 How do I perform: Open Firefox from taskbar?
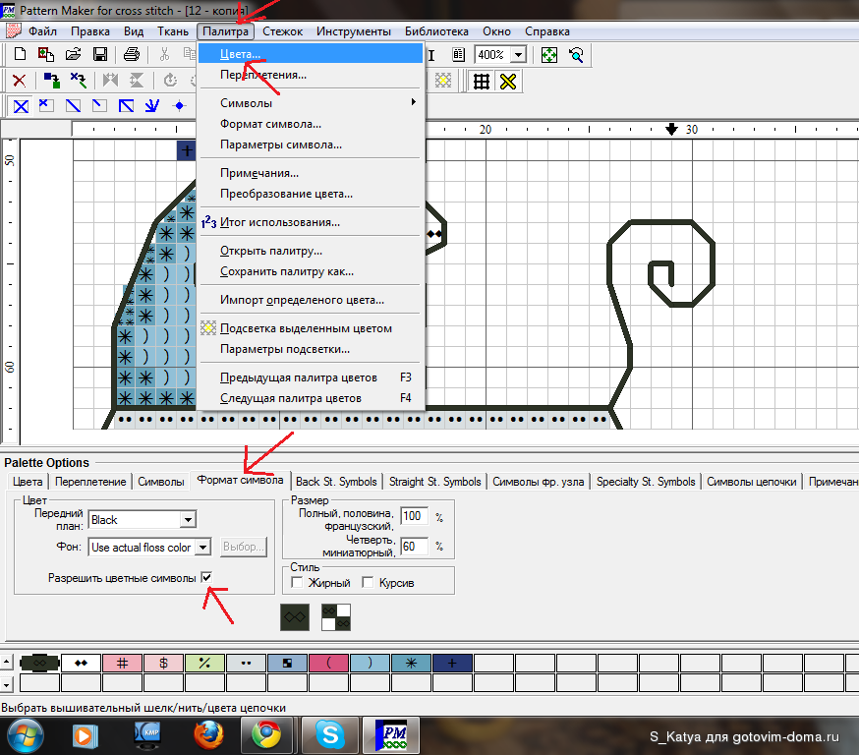(208, 735)
